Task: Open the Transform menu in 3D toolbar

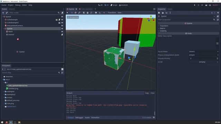Action: 112,13
